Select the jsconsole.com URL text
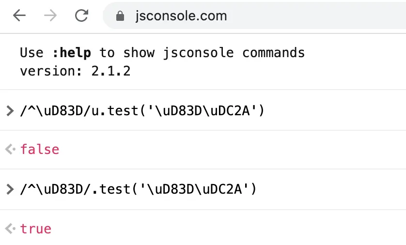Viewport: 406px width, 245px height. 181,16
